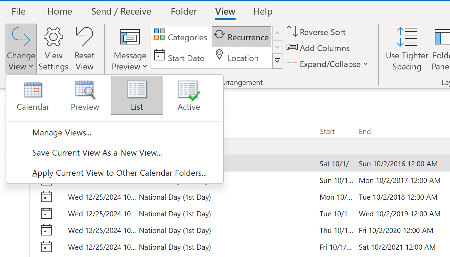The image size is (450, 257).
Task: Open the Send / Receive tab
Action: point(121,11)
